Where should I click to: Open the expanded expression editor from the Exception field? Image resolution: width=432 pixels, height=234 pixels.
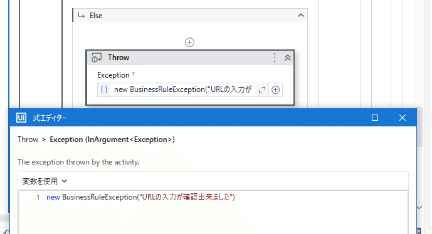point(261,90)
